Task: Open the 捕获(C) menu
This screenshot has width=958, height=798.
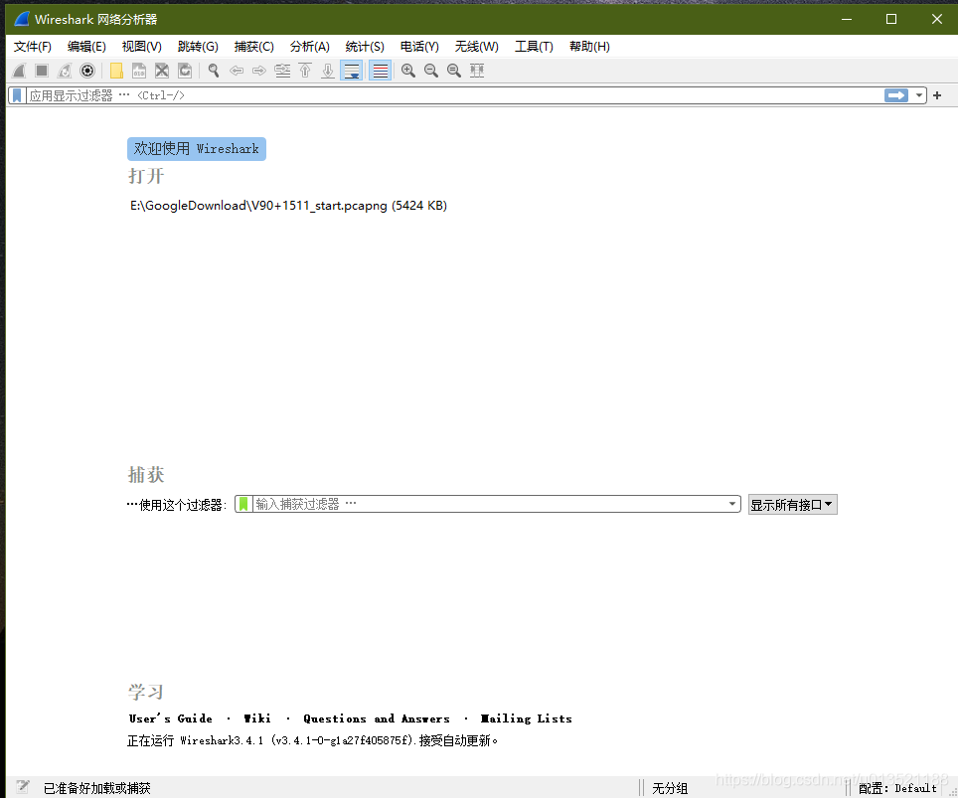Action: (254, 47)
